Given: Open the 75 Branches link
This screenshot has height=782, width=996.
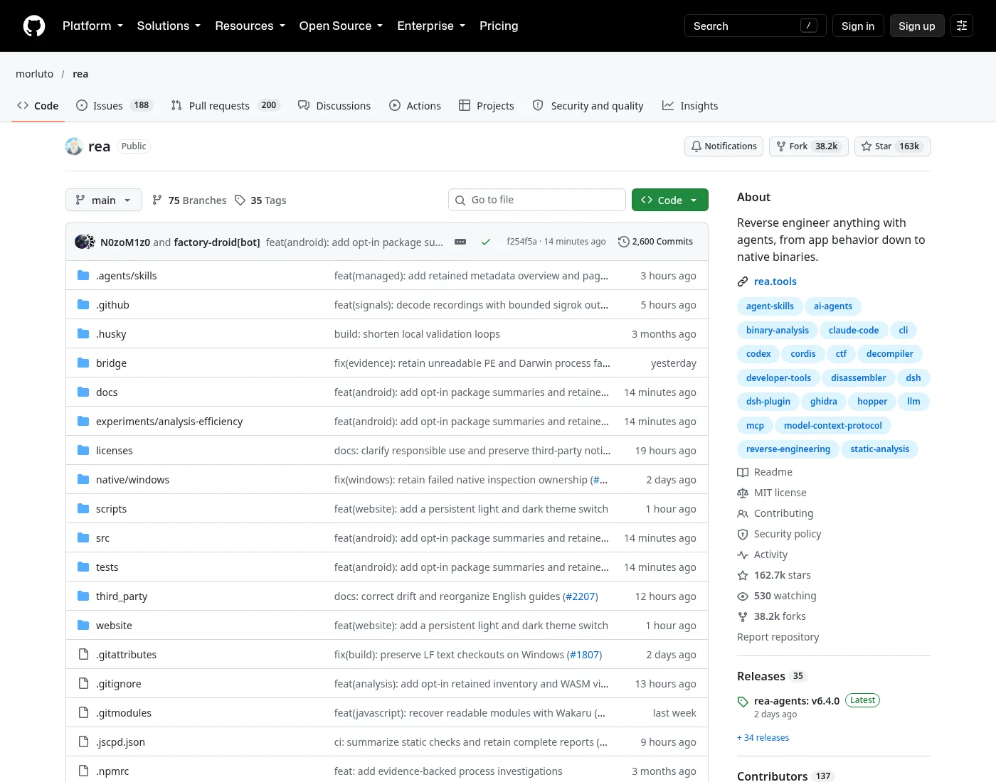Looking at the screenshot, I should tap(189, 200).
